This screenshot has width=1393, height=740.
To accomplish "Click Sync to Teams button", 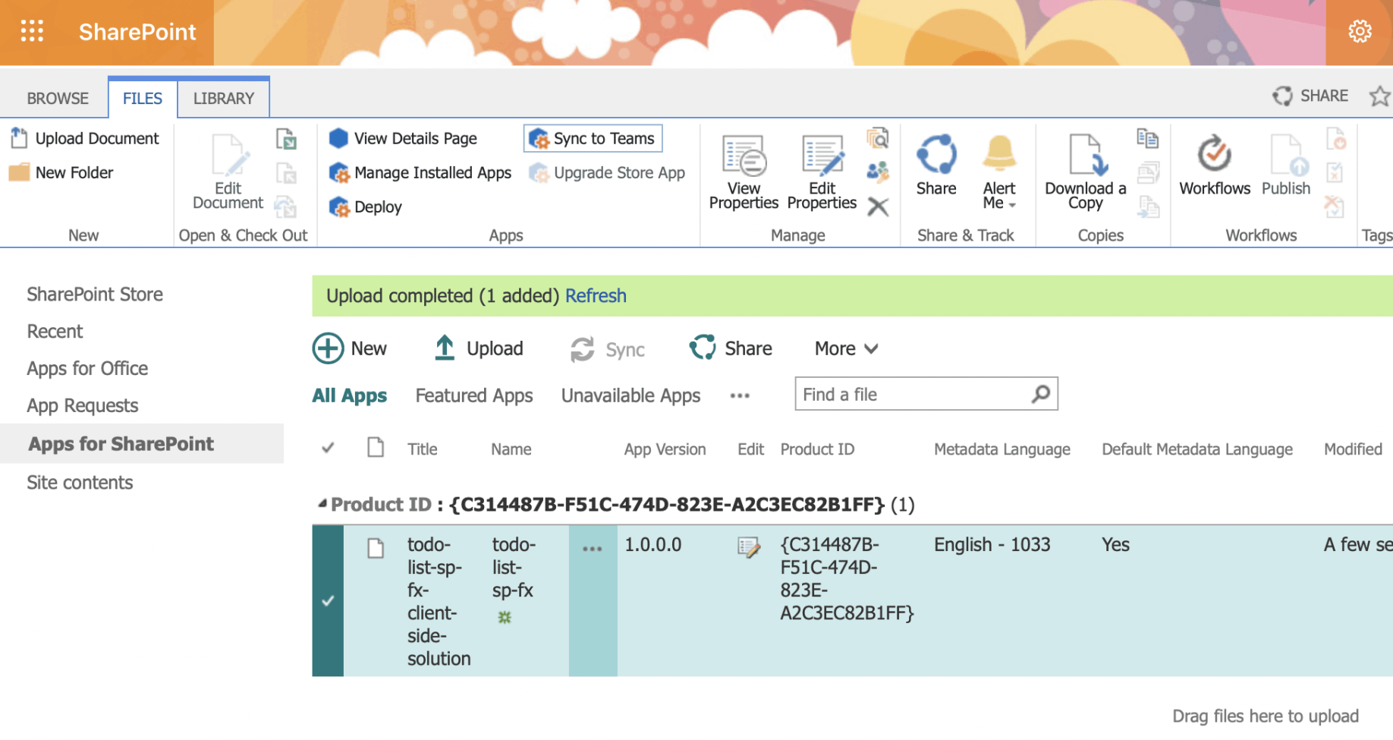I will coord(593,138).
